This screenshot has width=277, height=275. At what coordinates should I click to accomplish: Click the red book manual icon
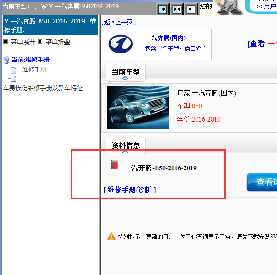(x=114, y=164)
